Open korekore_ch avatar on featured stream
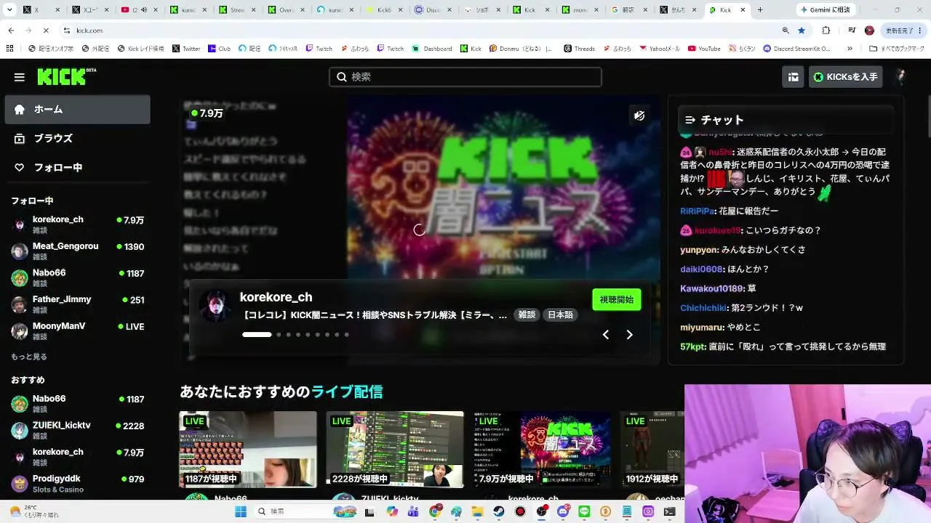This screenshot has height=523, width=931. pos(215,306)
